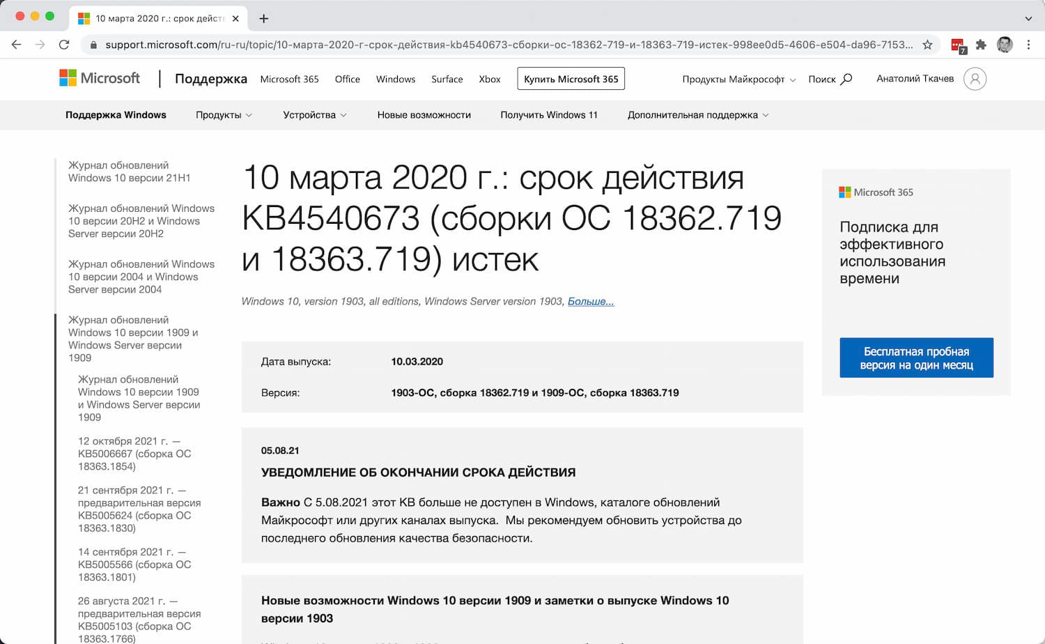Viewport: 1045px width, 644px height.
Task: Open the 12 октября 2021 KB5006667 entry
Action: [x=134, y=454]
